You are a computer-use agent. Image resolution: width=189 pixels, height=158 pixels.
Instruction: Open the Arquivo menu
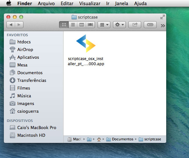[46, 4]
